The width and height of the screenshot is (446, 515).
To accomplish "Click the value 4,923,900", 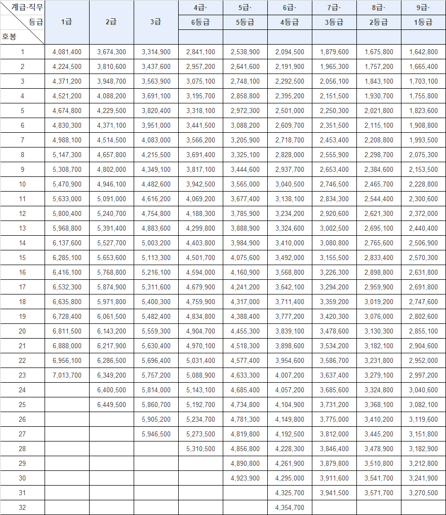I will tap(246, 478).
